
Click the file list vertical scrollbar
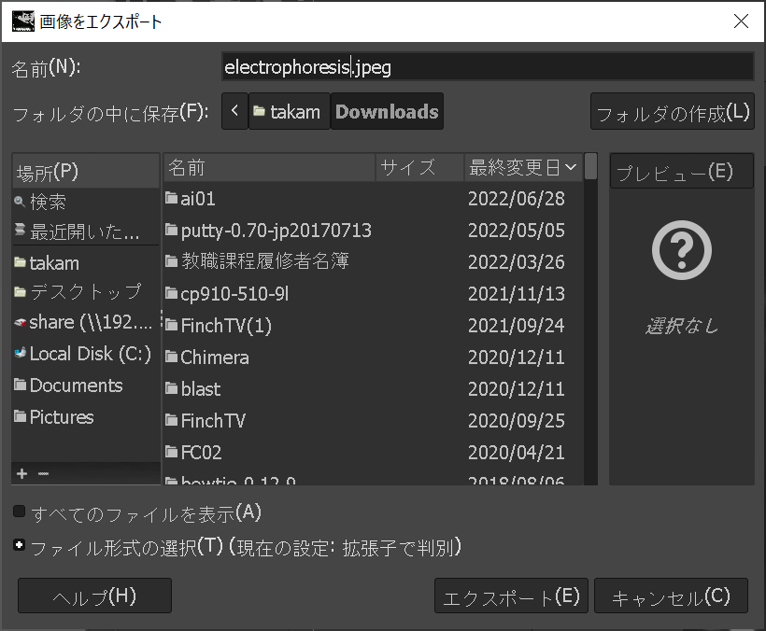590,317
